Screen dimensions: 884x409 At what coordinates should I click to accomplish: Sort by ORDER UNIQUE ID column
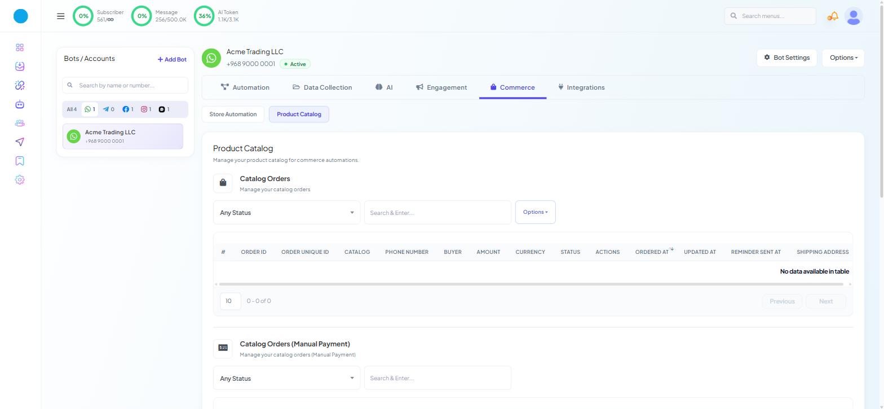pyautogui.click(x=305, y=252)
